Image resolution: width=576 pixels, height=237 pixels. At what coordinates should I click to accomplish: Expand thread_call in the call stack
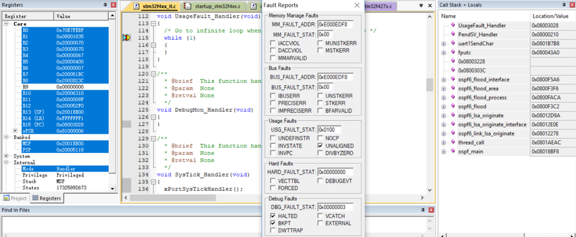point(444,143)
